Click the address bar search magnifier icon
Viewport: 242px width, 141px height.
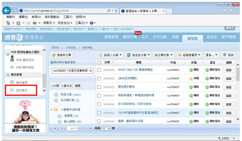[x=109, y=11]
